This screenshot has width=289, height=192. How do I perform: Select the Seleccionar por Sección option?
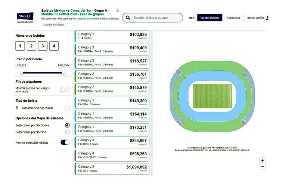pos(67,132)
